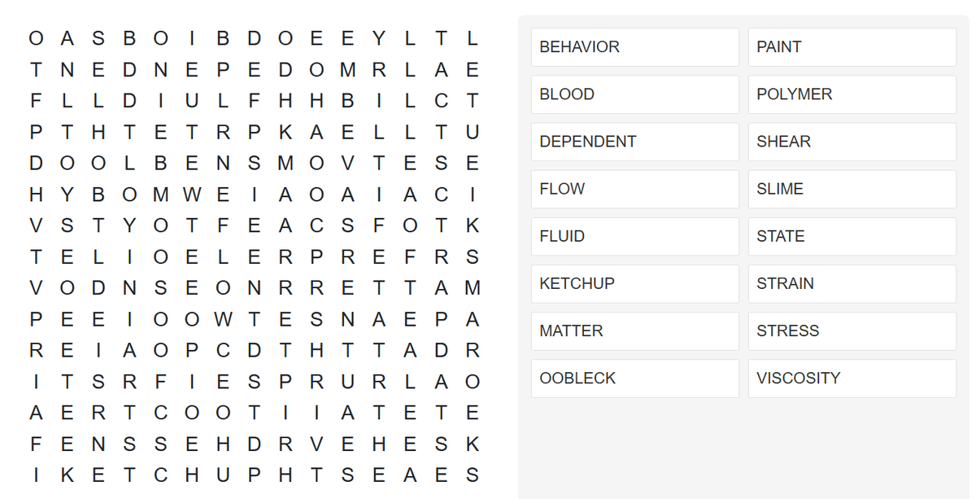The image size is (976, 499).
Task: Select the SHEAR word entry
Action: [852, 142]
